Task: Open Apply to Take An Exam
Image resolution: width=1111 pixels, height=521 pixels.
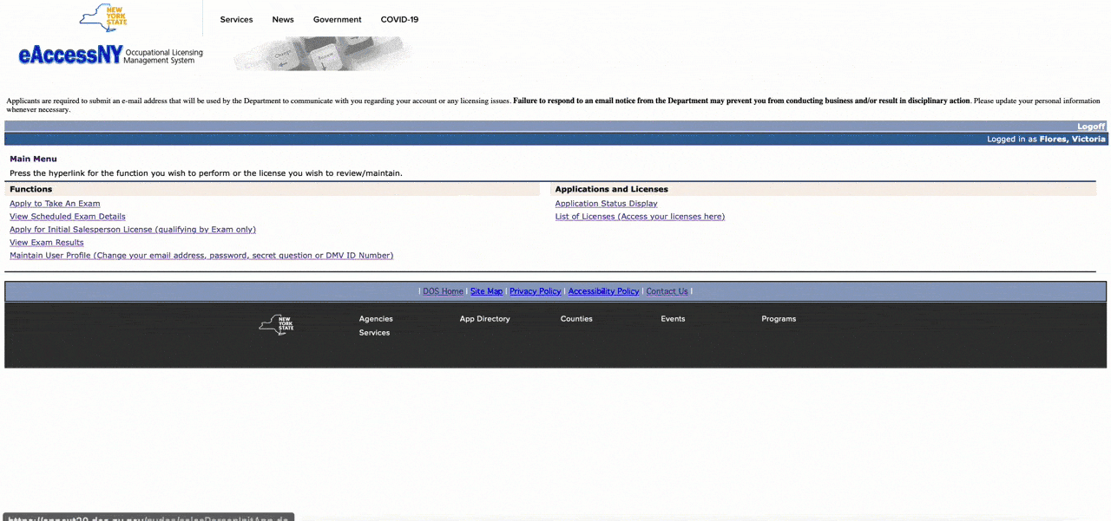Action: coord(54,203)
